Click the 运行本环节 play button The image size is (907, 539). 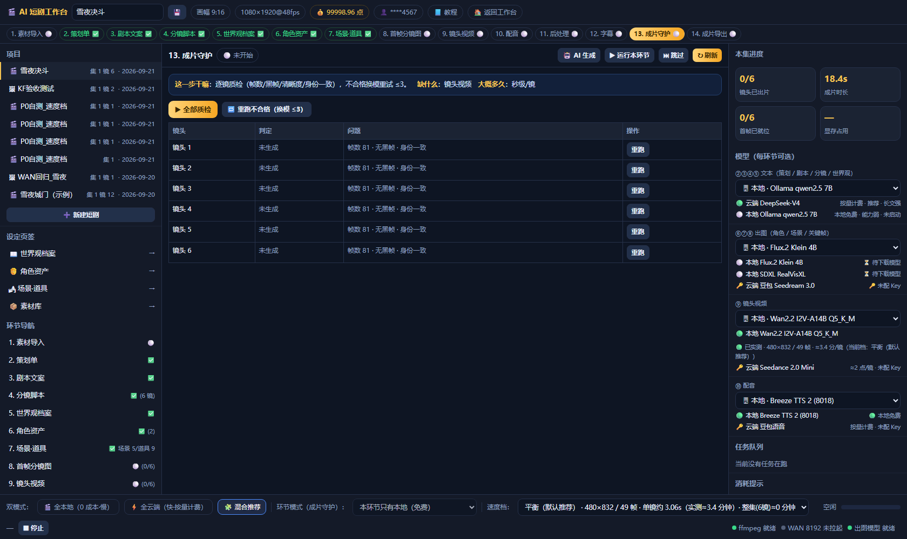point(629,56)
